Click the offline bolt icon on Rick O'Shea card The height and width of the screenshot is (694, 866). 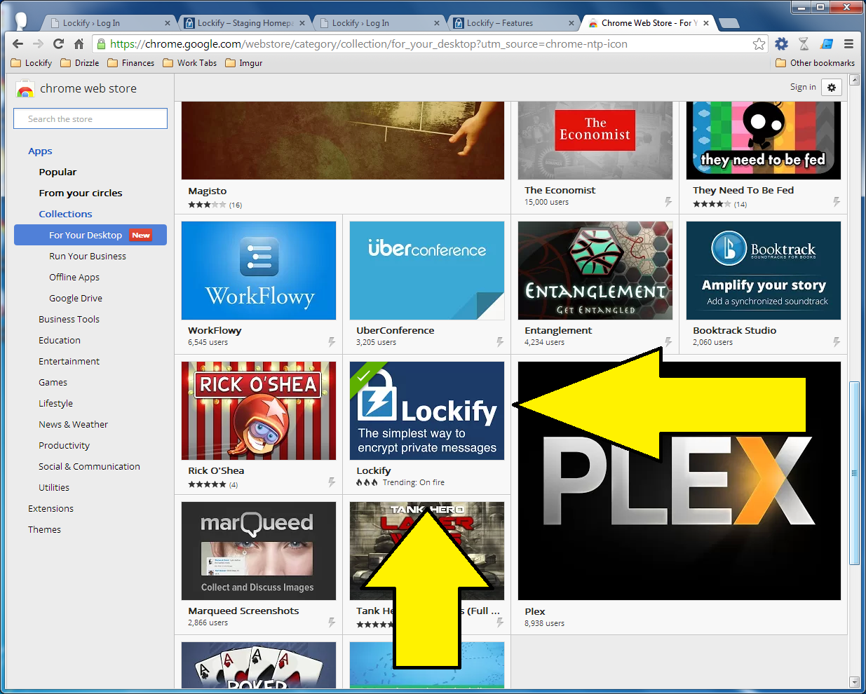click(332, 482)
